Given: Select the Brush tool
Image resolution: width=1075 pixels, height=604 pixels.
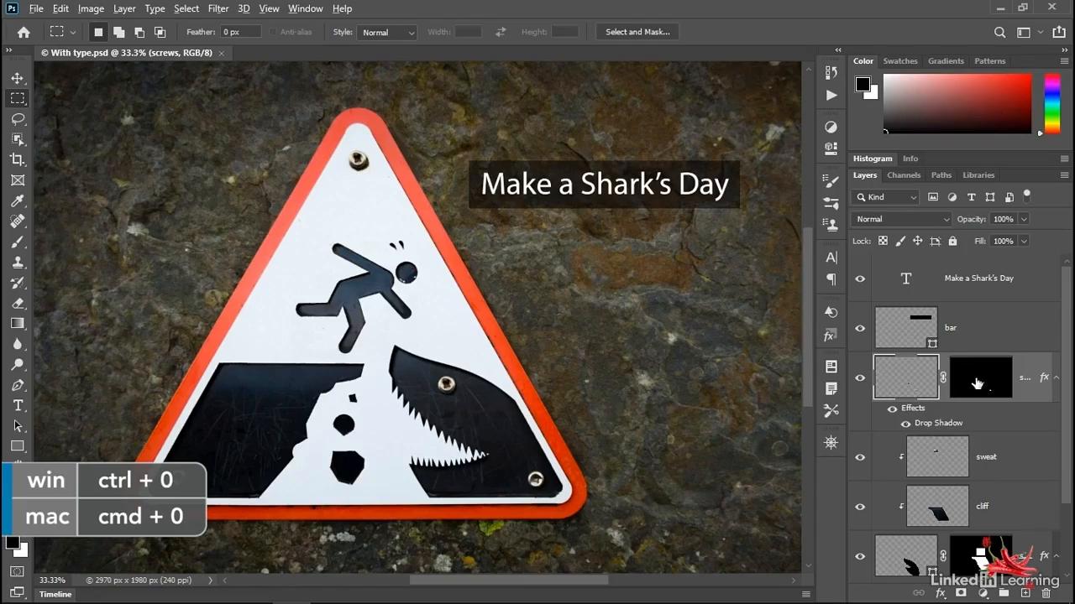Looking at the screenshot, I should (18, 242).
